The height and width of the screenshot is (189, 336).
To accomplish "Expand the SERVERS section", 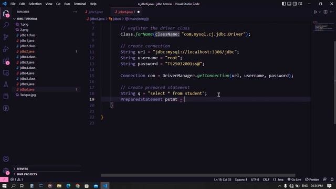I will pos(22,169).
